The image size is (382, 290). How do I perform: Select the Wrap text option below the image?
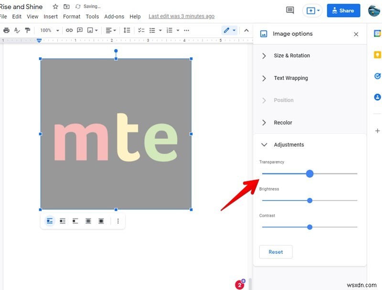click(x=63, y=221)
